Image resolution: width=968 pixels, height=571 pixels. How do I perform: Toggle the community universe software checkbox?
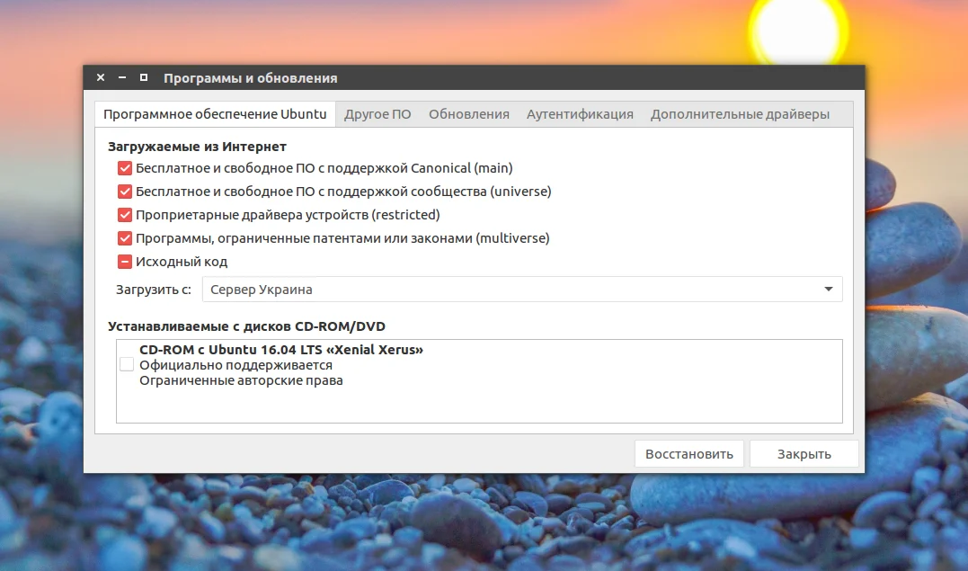tap(125, 192)
